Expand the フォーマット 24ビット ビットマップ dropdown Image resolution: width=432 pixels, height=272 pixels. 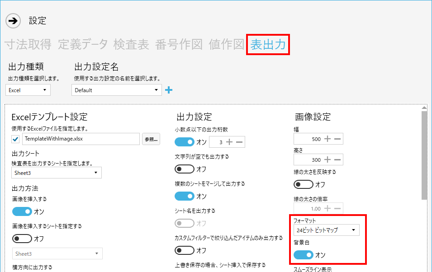[x=326, y=230]
